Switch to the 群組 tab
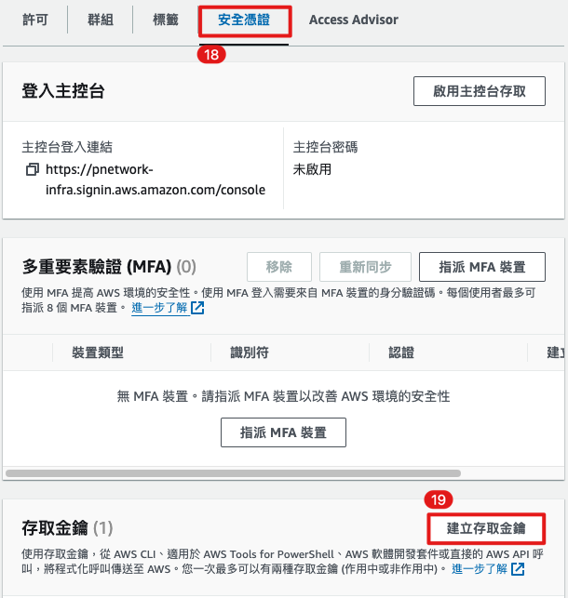Screen dimensions: 568x598 101,20
